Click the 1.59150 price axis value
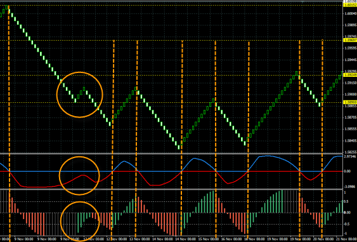The height and width of the screenshot is (242, 357). tap(351, 83)
